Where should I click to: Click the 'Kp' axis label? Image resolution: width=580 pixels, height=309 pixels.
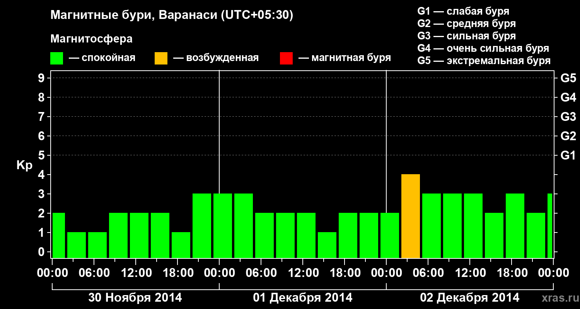point(24,165)
